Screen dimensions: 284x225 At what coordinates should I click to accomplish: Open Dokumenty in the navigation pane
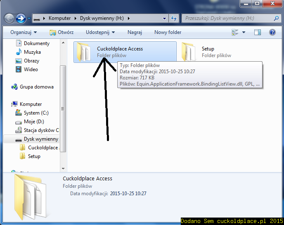coord(36,43)
